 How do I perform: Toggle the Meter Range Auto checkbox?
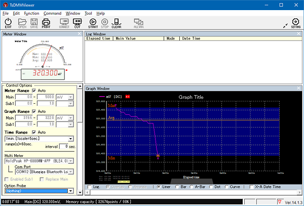[34, 91]
